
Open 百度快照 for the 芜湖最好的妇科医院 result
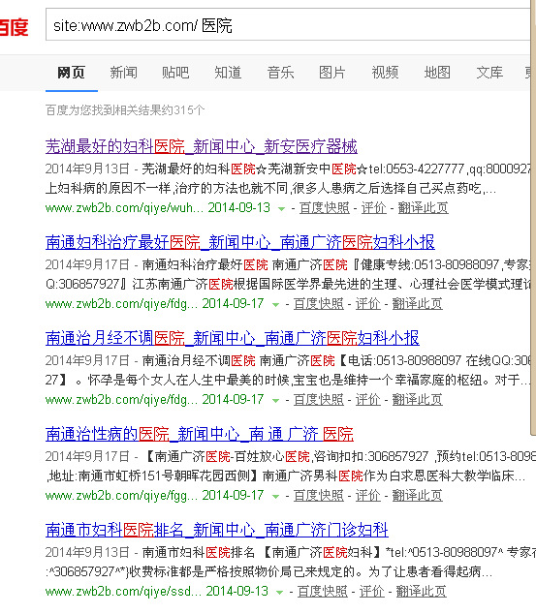[325, 208]
